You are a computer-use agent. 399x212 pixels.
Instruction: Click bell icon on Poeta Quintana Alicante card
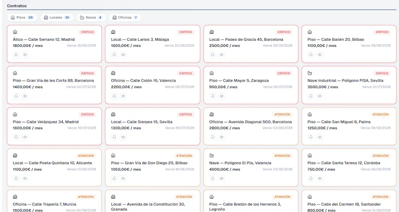pos(16,179)
